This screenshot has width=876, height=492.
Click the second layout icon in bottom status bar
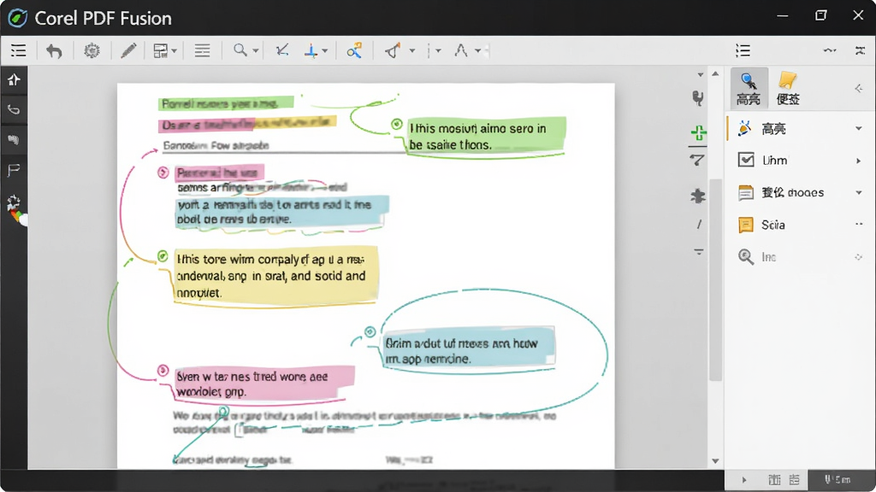click(795, 480)
